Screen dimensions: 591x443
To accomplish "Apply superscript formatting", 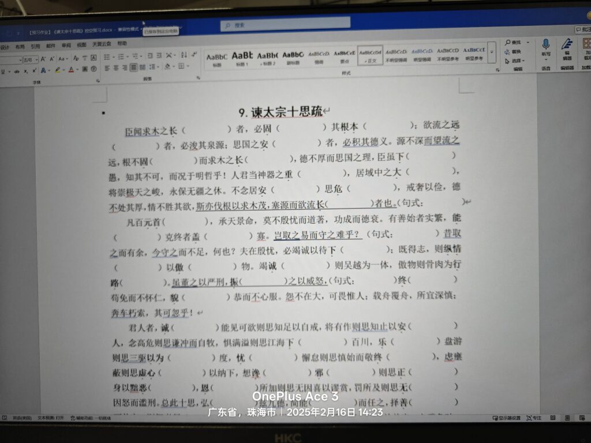I will point(34,71).
